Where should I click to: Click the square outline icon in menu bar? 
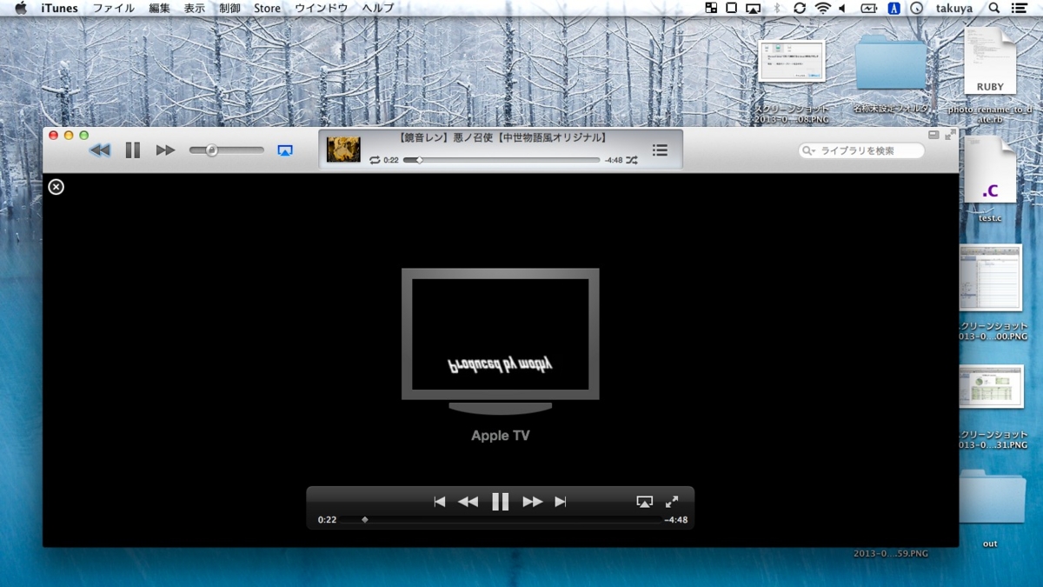tap(732, 8)
